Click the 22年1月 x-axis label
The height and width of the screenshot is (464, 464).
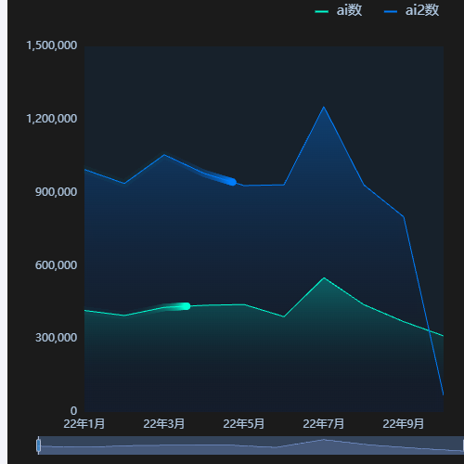[x=84, y=423]
